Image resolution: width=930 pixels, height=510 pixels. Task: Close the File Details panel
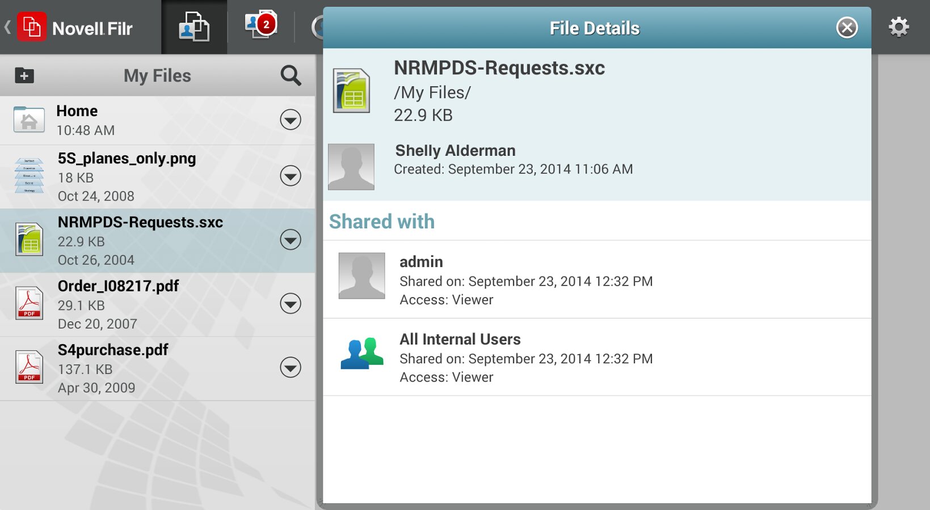click(x=847, y=28)
